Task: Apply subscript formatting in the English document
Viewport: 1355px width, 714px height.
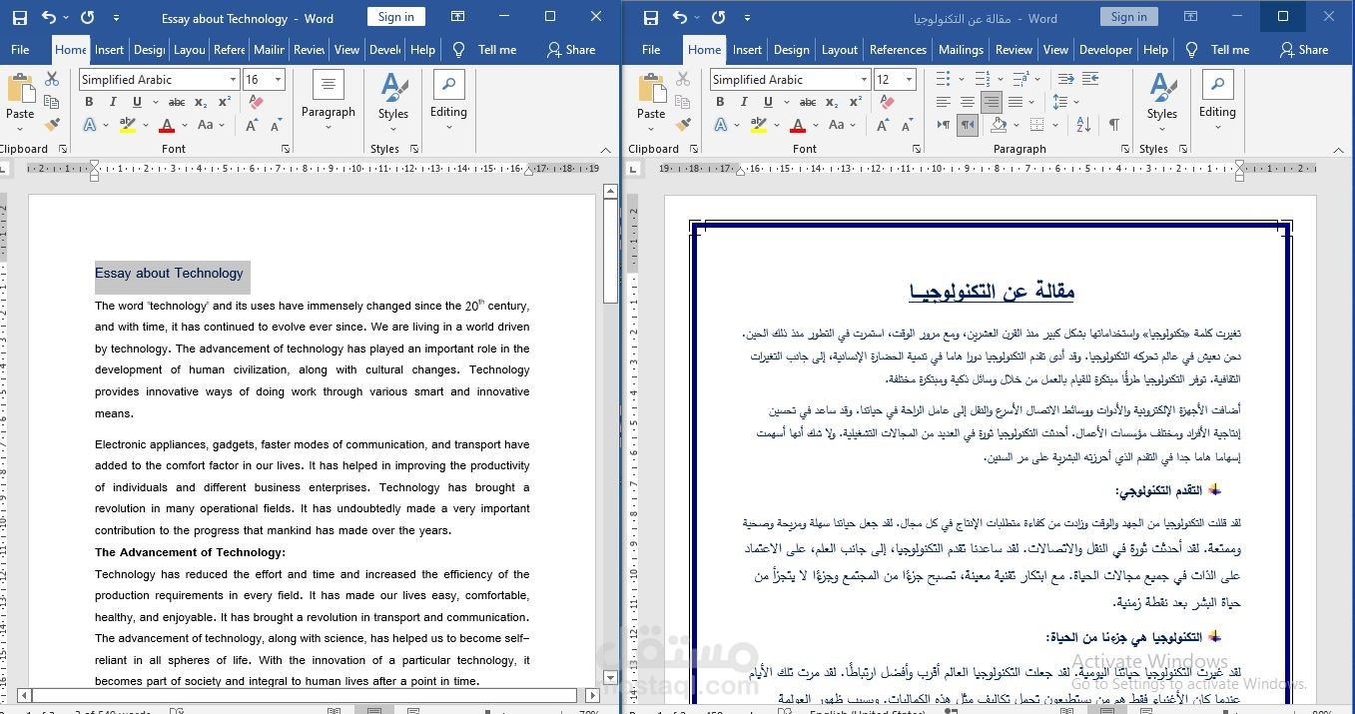Action: point(200,101)
